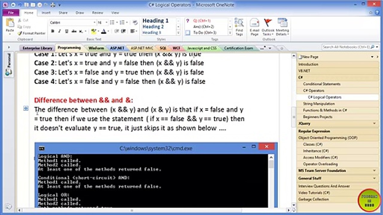This screenshot has width=383, height=215.
Task: Expand the Styles gallery
Action: coord(178,33)
